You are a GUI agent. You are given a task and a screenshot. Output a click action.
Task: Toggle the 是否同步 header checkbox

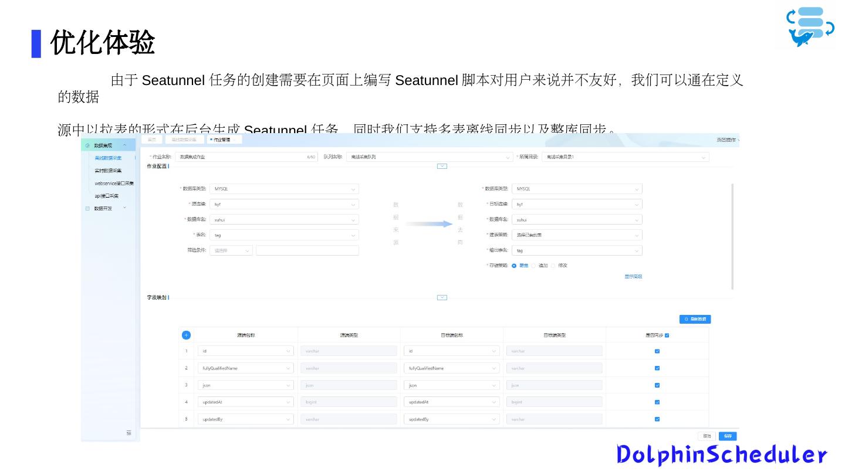tap(667, 335)
